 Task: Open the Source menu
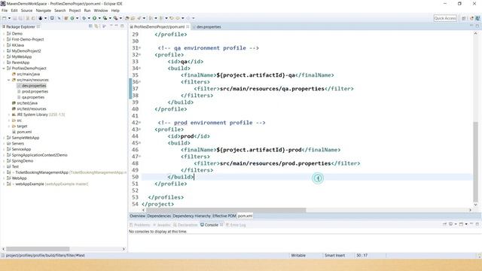click(x=26, y=11)
